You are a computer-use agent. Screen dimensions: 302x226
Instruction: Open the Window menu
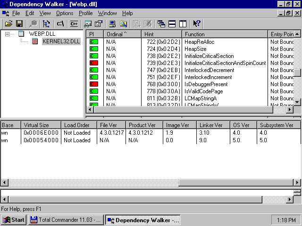[107, 13]
